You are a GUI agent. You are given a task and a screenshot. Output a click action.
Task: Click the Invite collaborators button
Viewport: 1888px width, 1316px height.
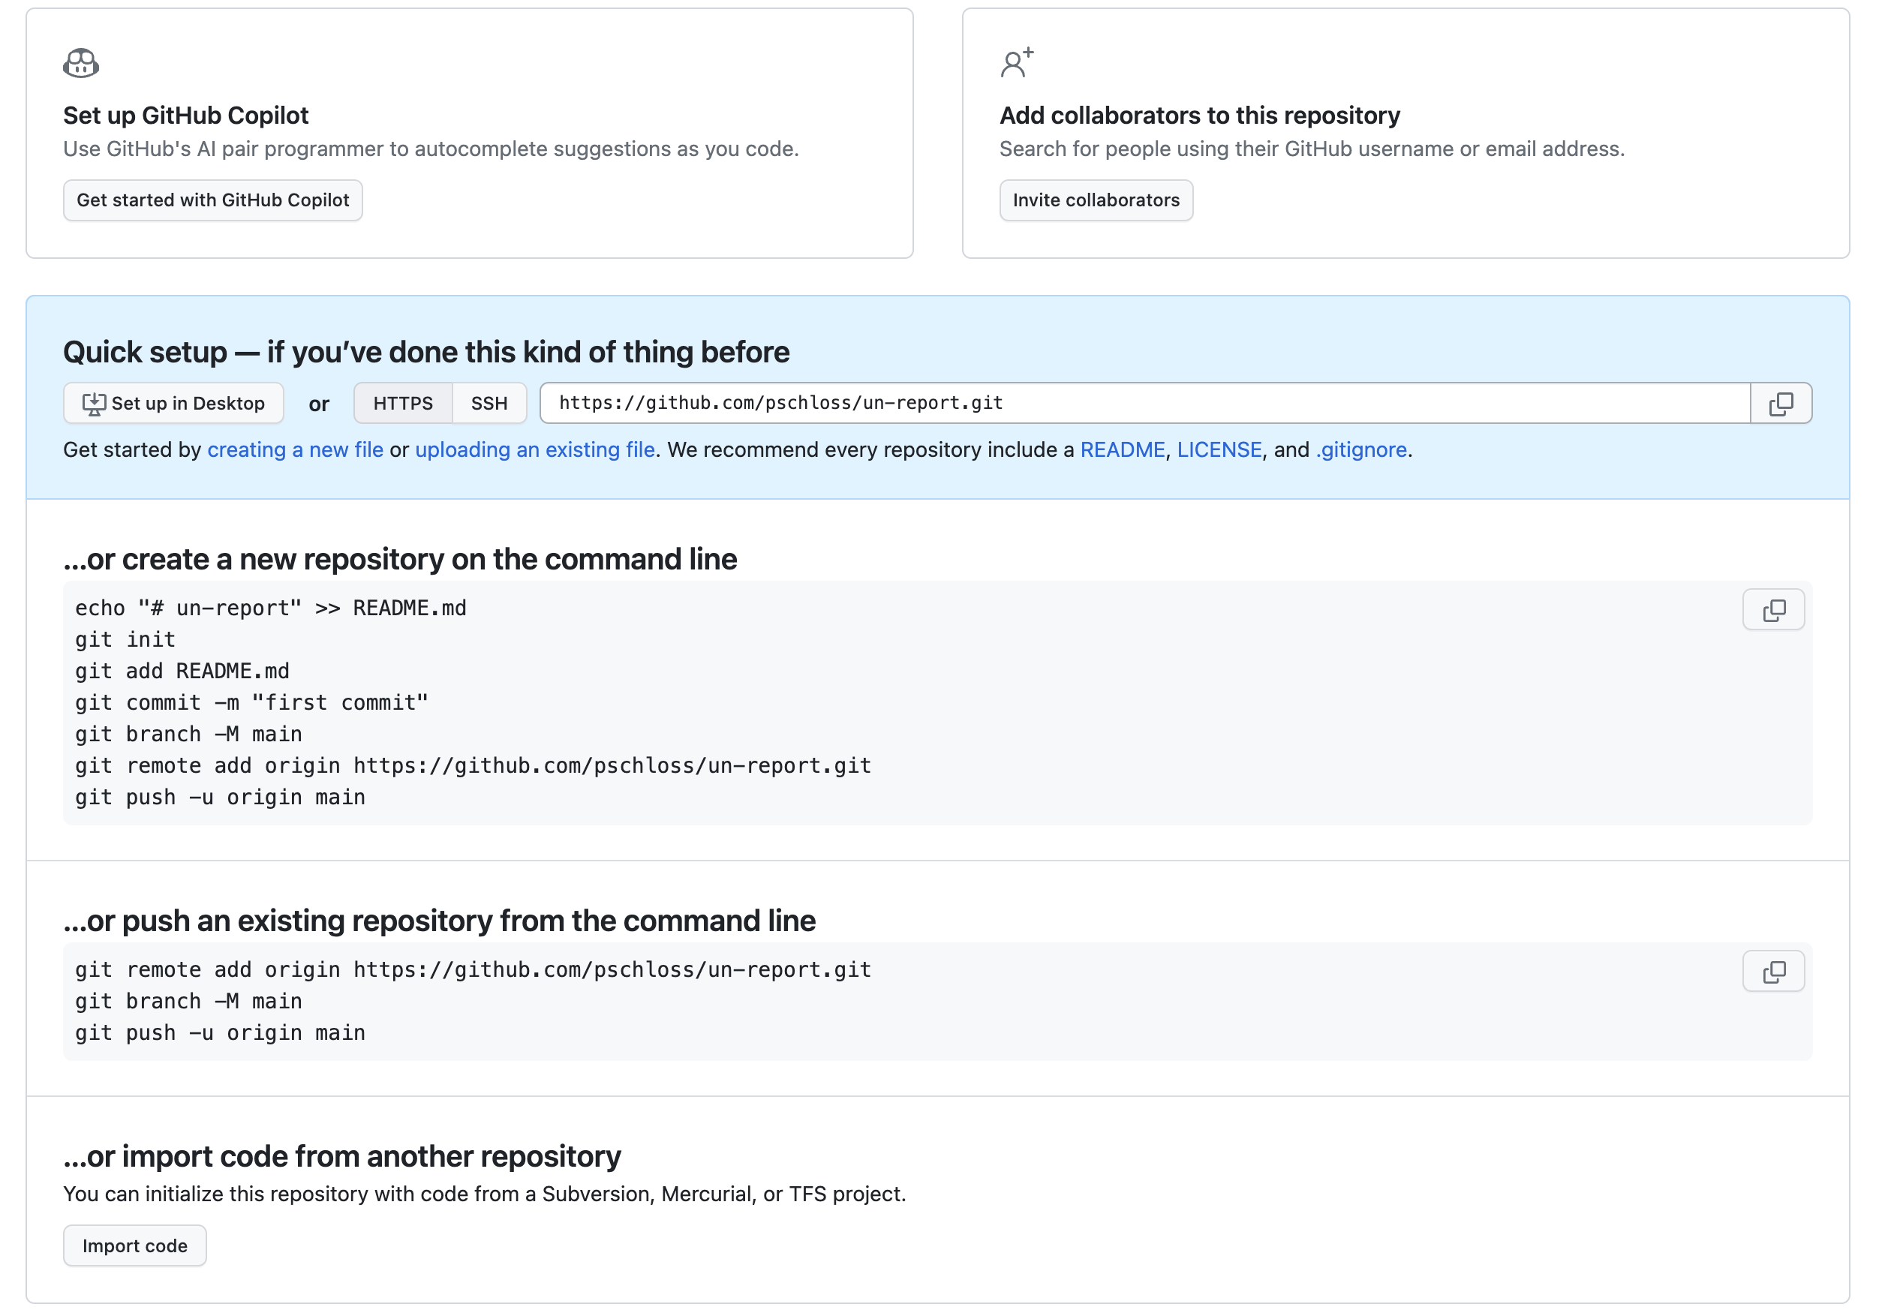pos(1096,200)
